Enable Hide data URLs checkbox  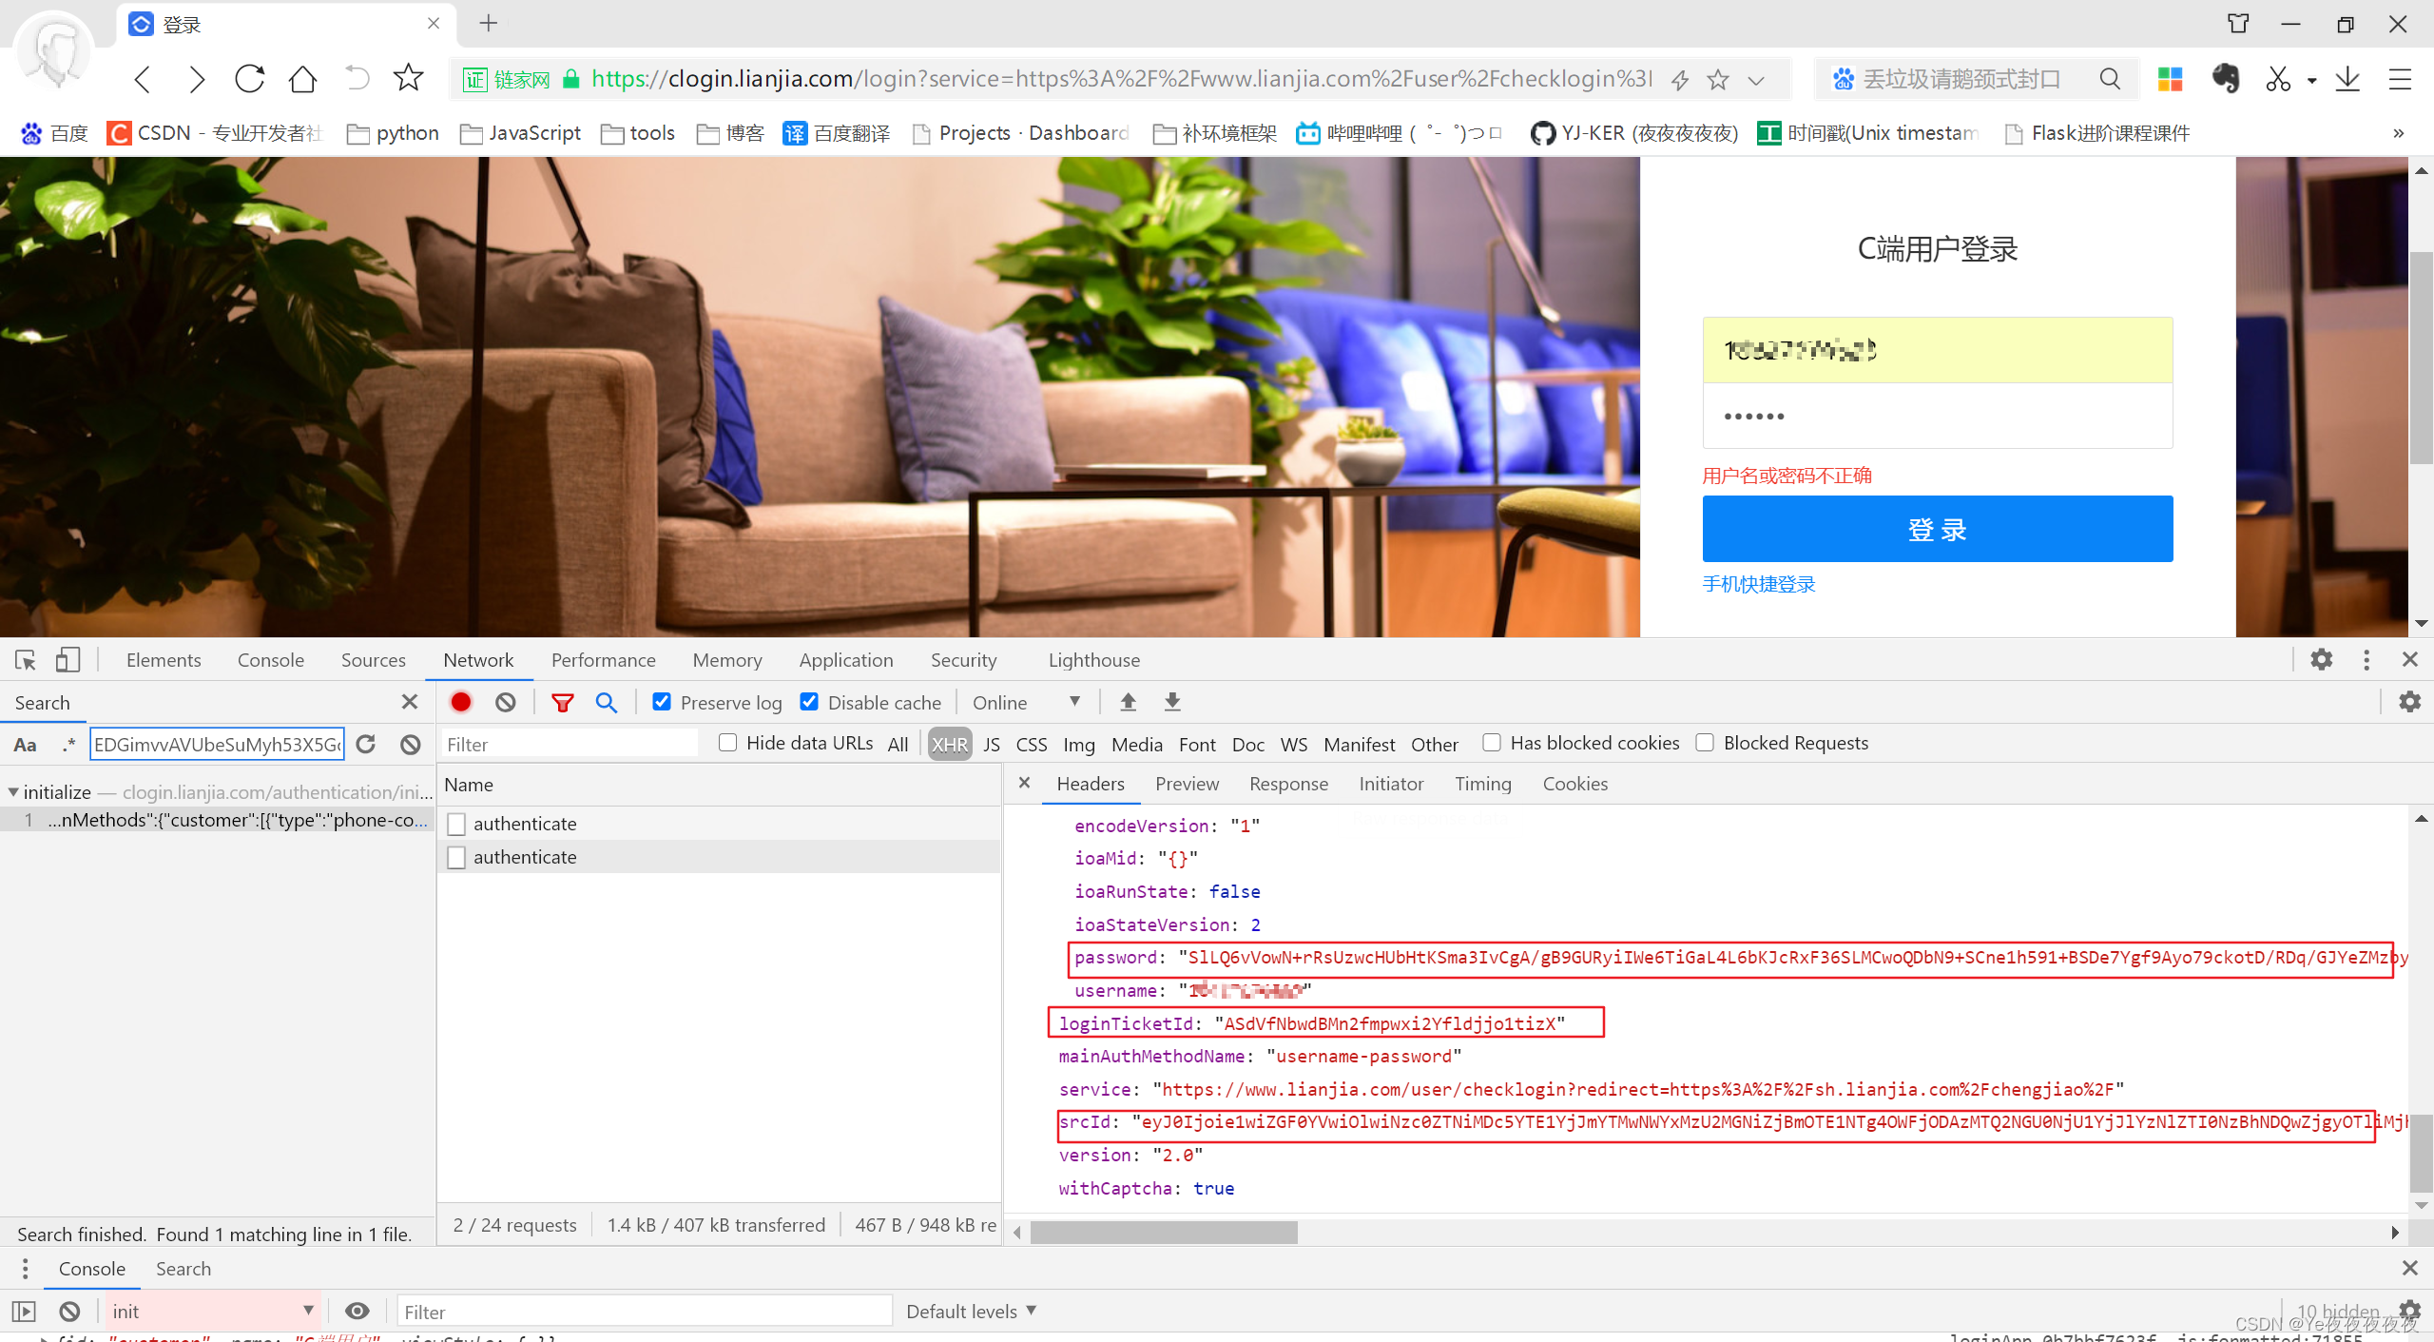point(728,743)
